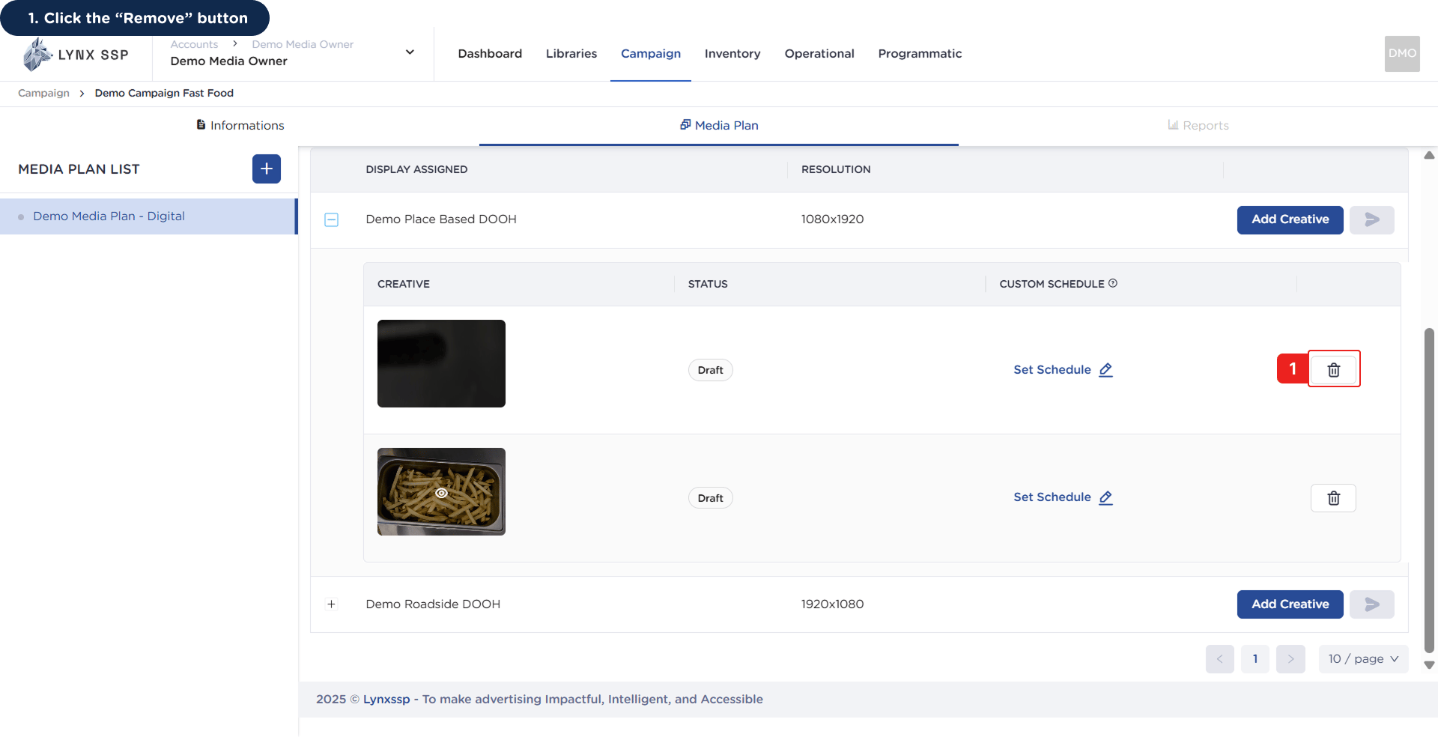
Task: Click the STATUS column header
Action: point(708,284)
